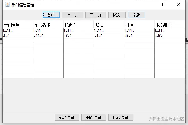Viewport: 188px width, 125px height.
Task: Select the 'sdfs' phone cell
Action: coord(170,36)
